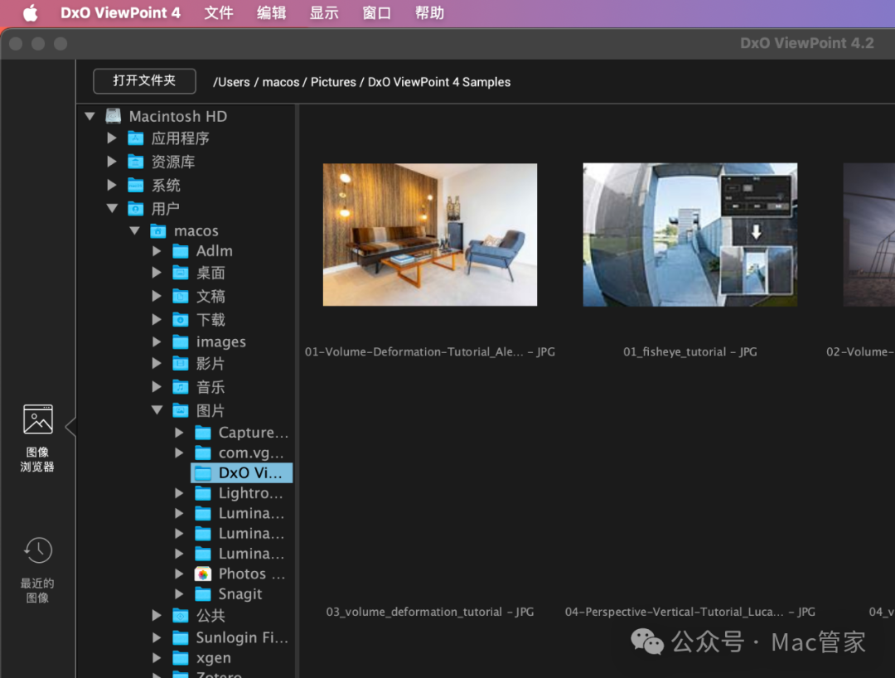The height and width of the screenshot is (678, 895).
Task: Click the 音乐 music folder icon
Action: click(181, 387)
